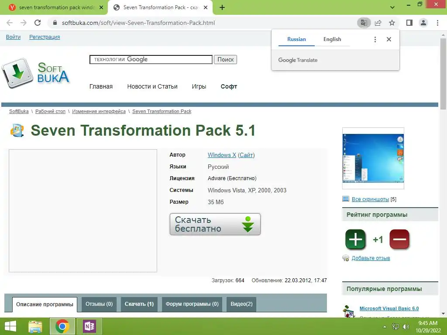Click the volume speaker tray icon
The height and width of the screenshot is (335, 447).
406,327
